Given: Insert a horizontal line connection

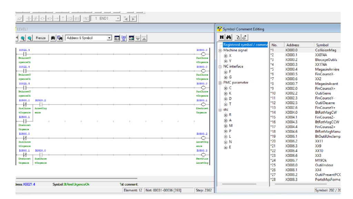Looking at the screenshot, I should coord(56,19).
